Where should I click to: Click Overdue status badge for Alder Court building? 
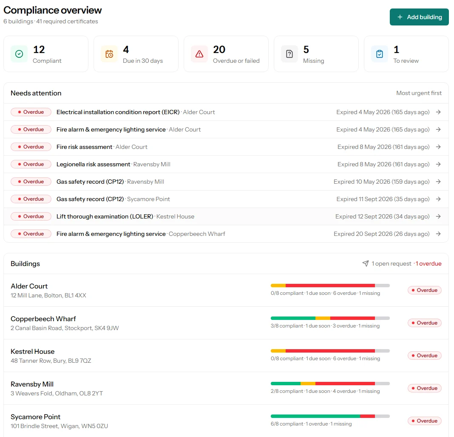pos(425,290)
